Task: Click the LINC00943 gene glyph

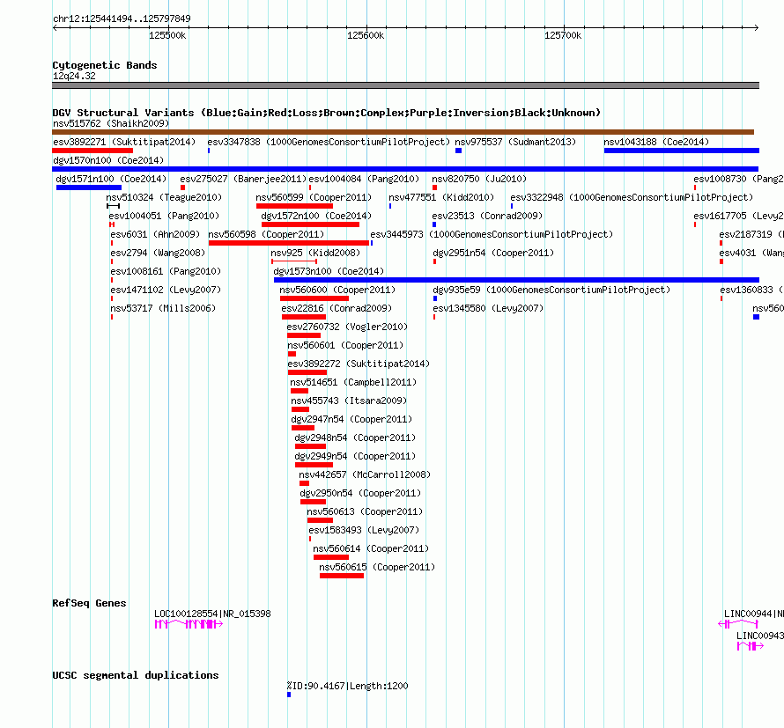Action: tap(751, 646)
